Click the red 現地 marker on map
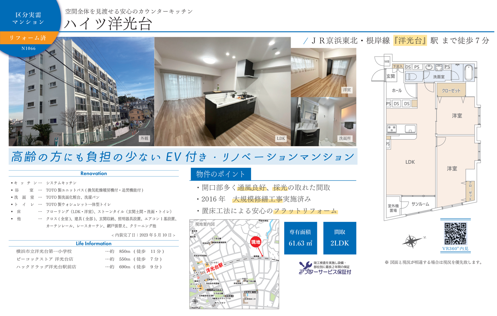The width and height of the screenshot is (497, 316). coord(255,242)
